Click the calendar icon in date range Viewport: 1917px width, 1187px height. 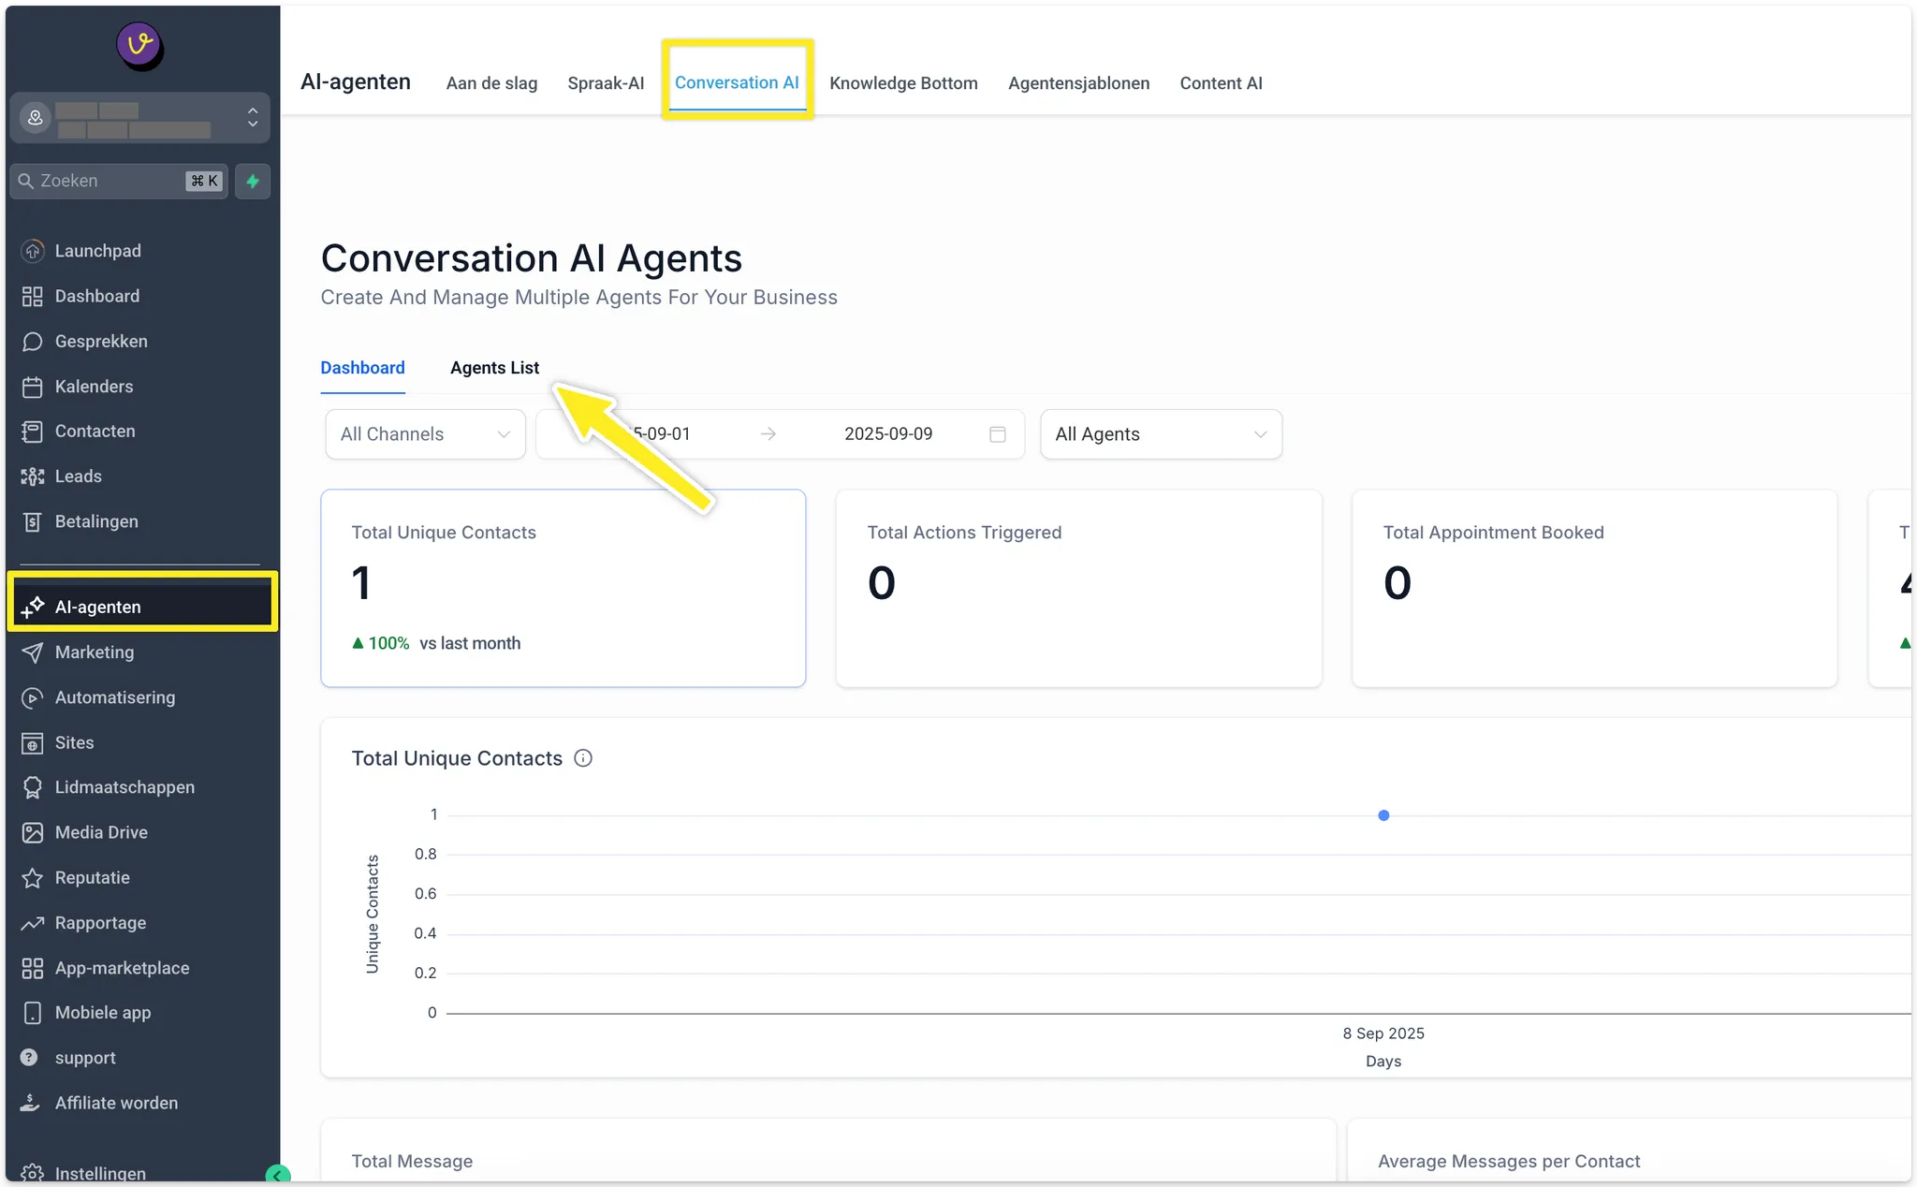(998, 434)
